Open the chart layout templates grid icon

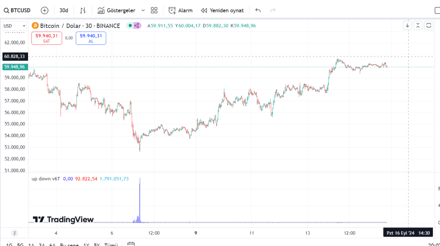pyautogui.click(x=154, y=10)
